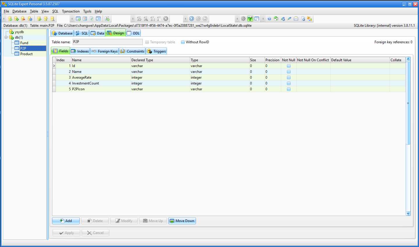Open the File menu

(6, 11)
